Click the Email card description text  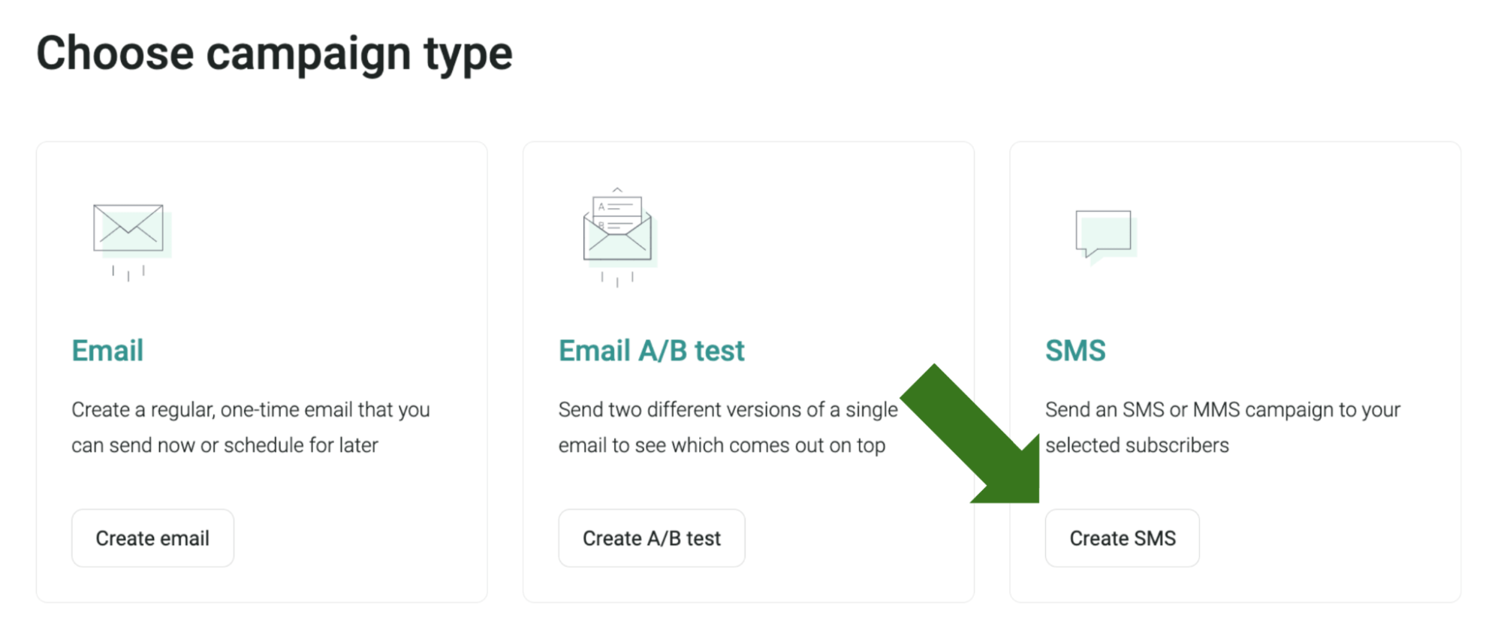[250, 427]
